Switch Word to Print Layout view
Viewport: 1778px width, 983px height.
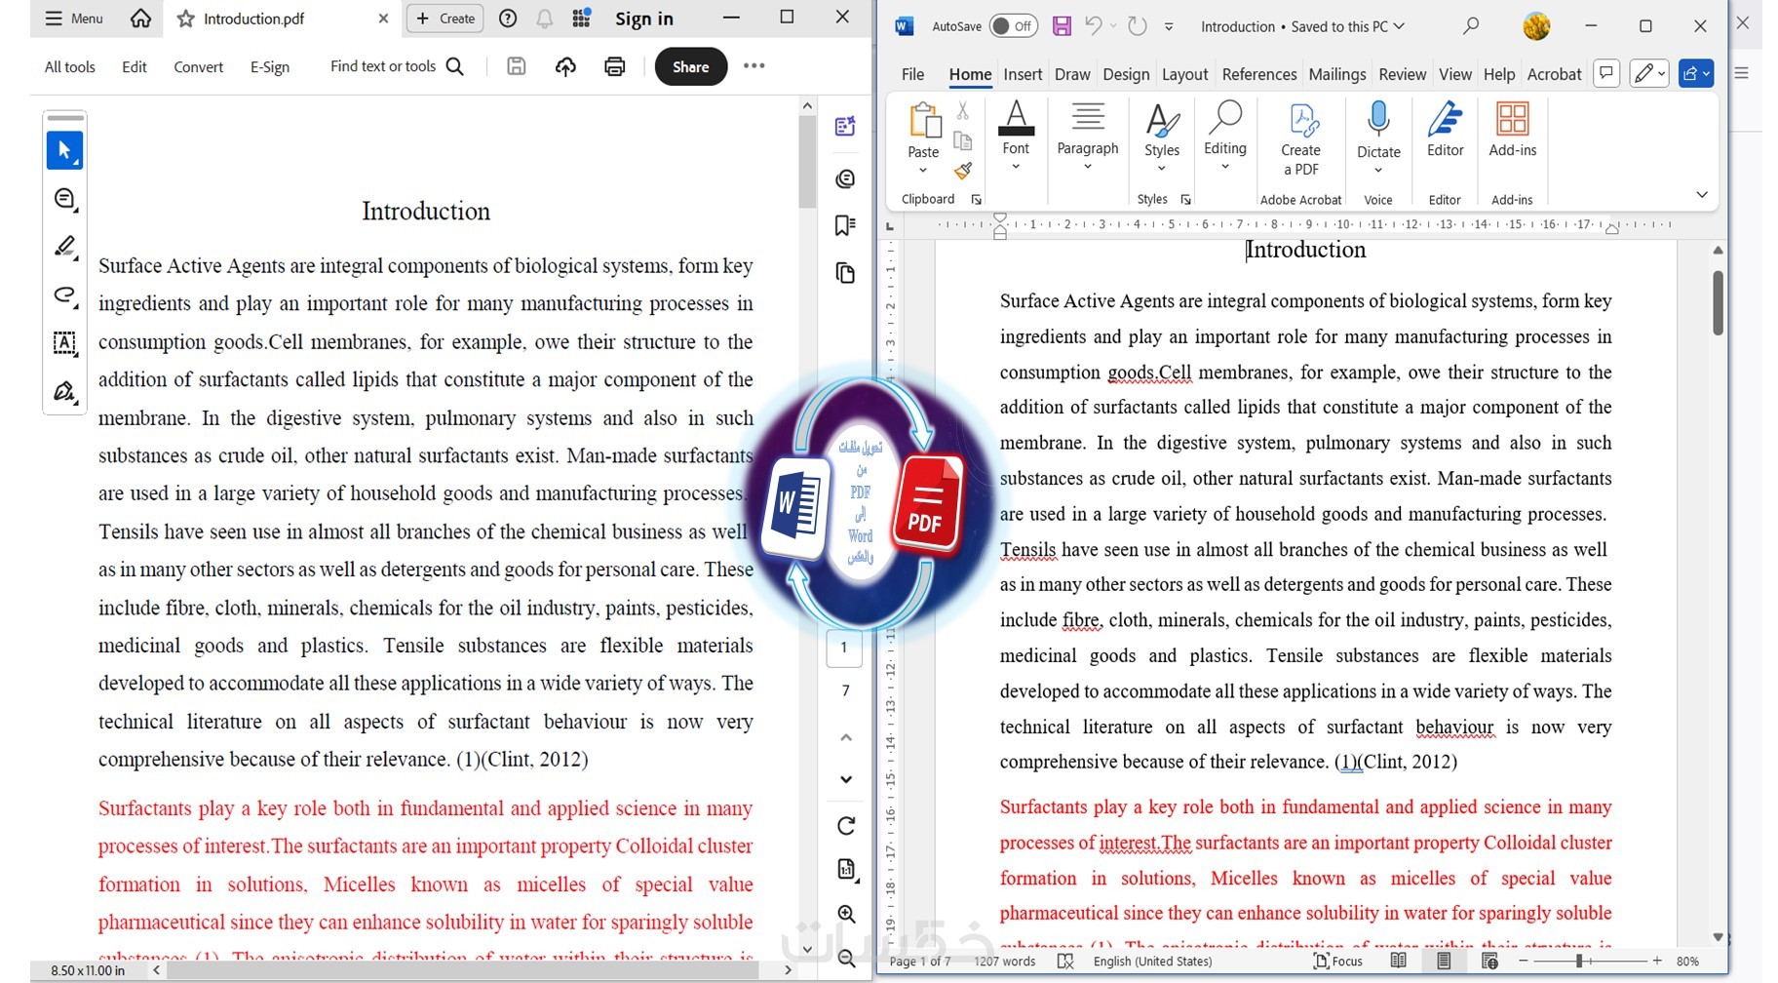pos(1444,962)
